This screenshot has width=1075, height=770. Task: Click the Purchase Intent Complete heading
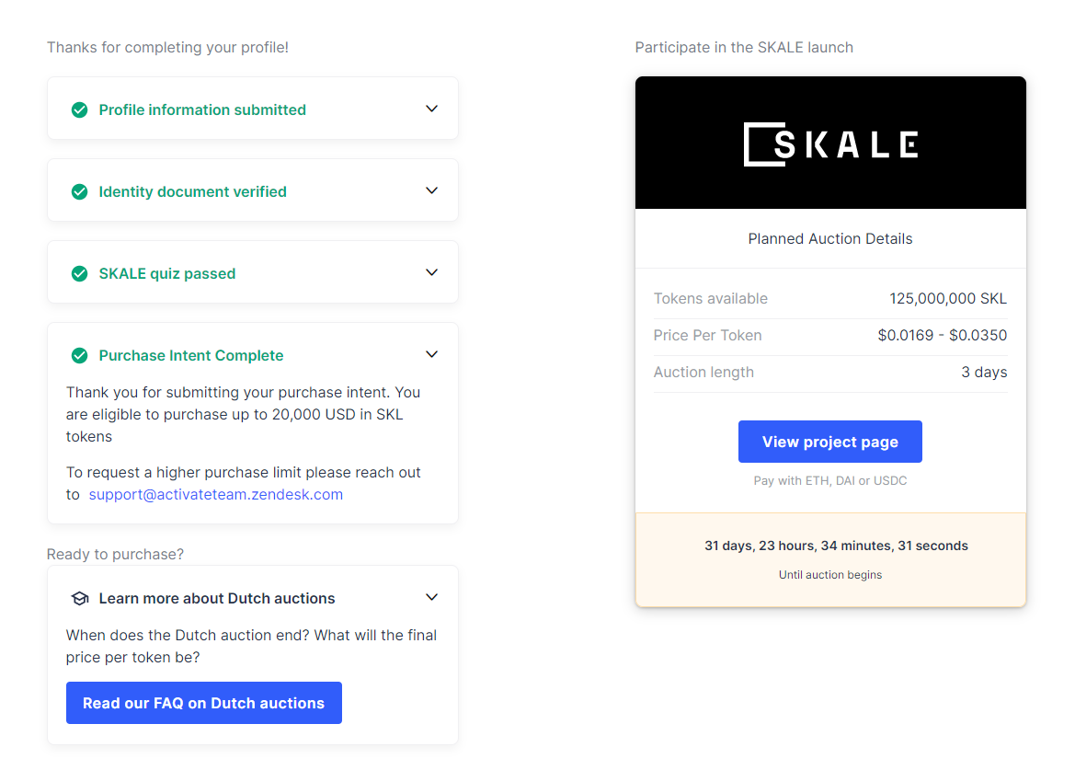191,356
